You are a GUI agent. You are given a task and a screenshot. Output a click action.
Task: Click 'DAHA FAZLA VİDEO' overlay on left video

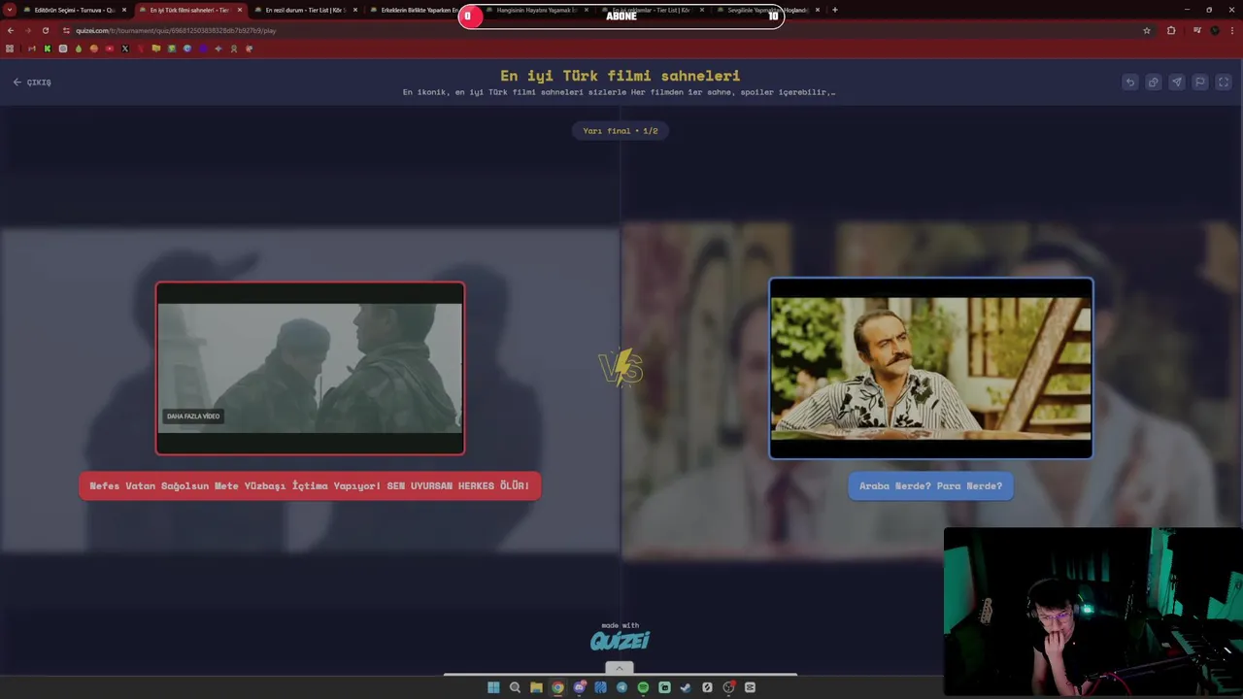193,416
